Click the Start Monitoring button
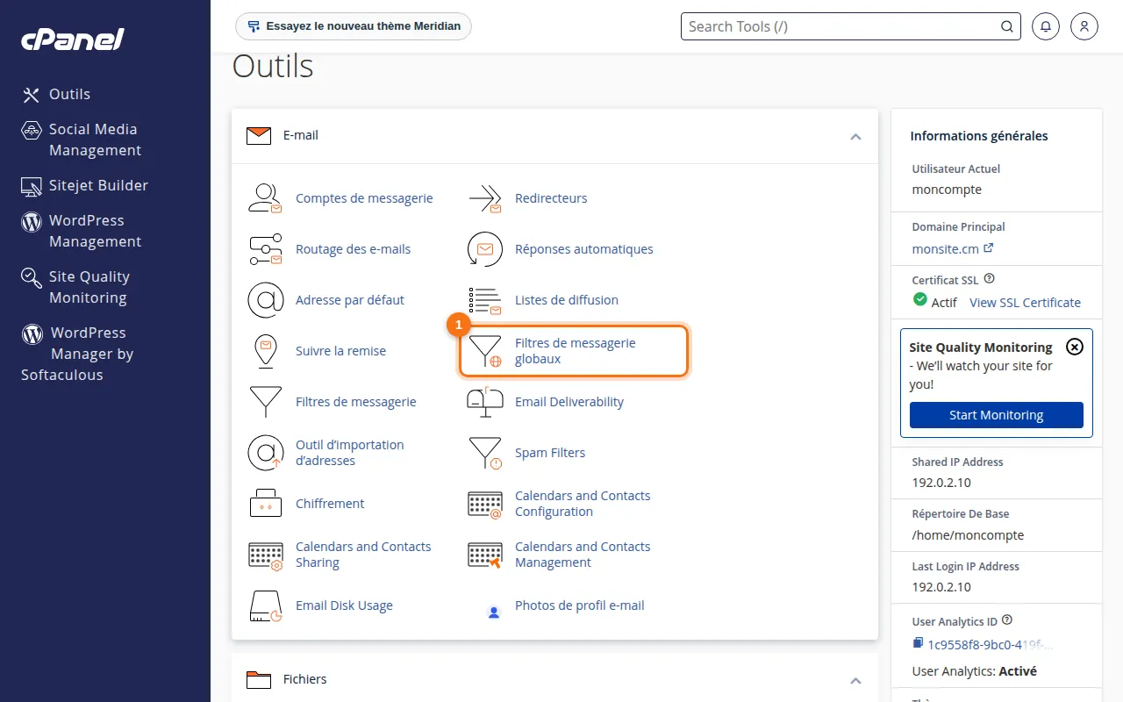The width and height of the screenshot is (1123, 702). point(996,415)
